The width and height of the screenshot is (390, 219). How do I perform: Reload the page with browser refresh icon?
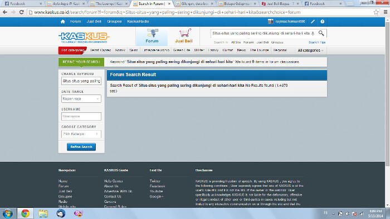coord(21,12)
